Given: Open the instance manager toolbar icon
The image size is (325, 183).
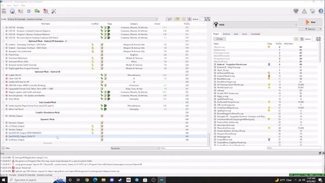Looking at the screenshot, I should tap(4, 11).
